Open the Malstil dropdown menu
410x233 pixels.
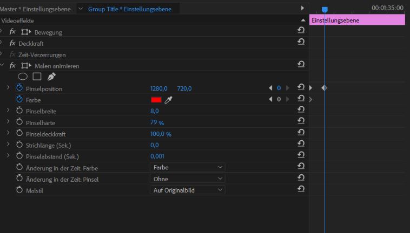coord(188,190)
